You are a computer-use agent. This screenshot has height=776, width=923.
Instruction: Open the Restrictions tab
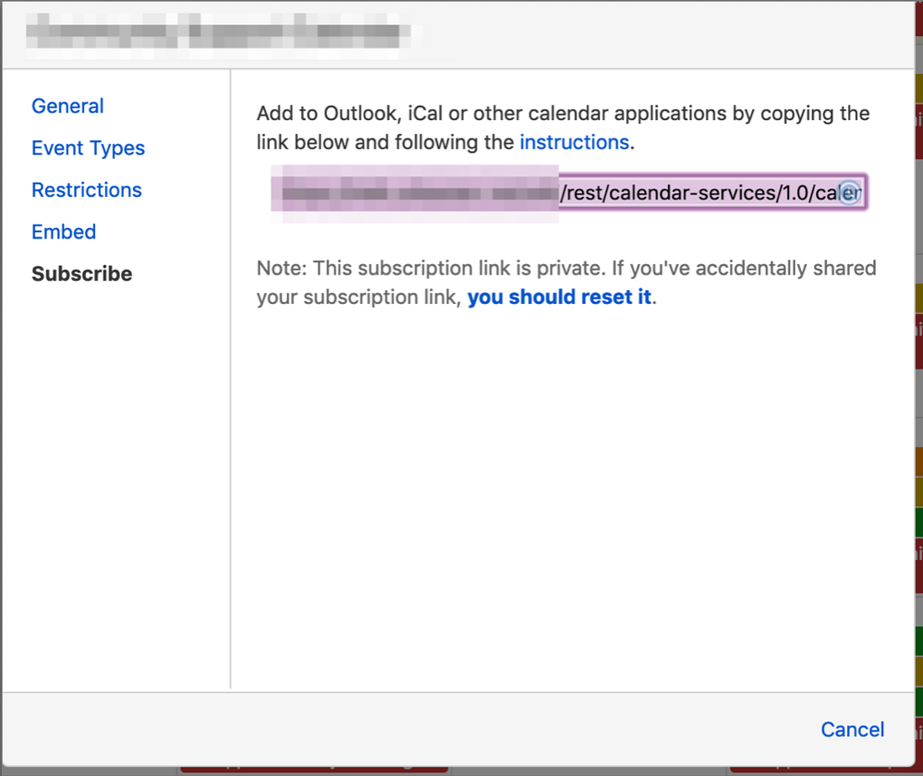point(87,189)
